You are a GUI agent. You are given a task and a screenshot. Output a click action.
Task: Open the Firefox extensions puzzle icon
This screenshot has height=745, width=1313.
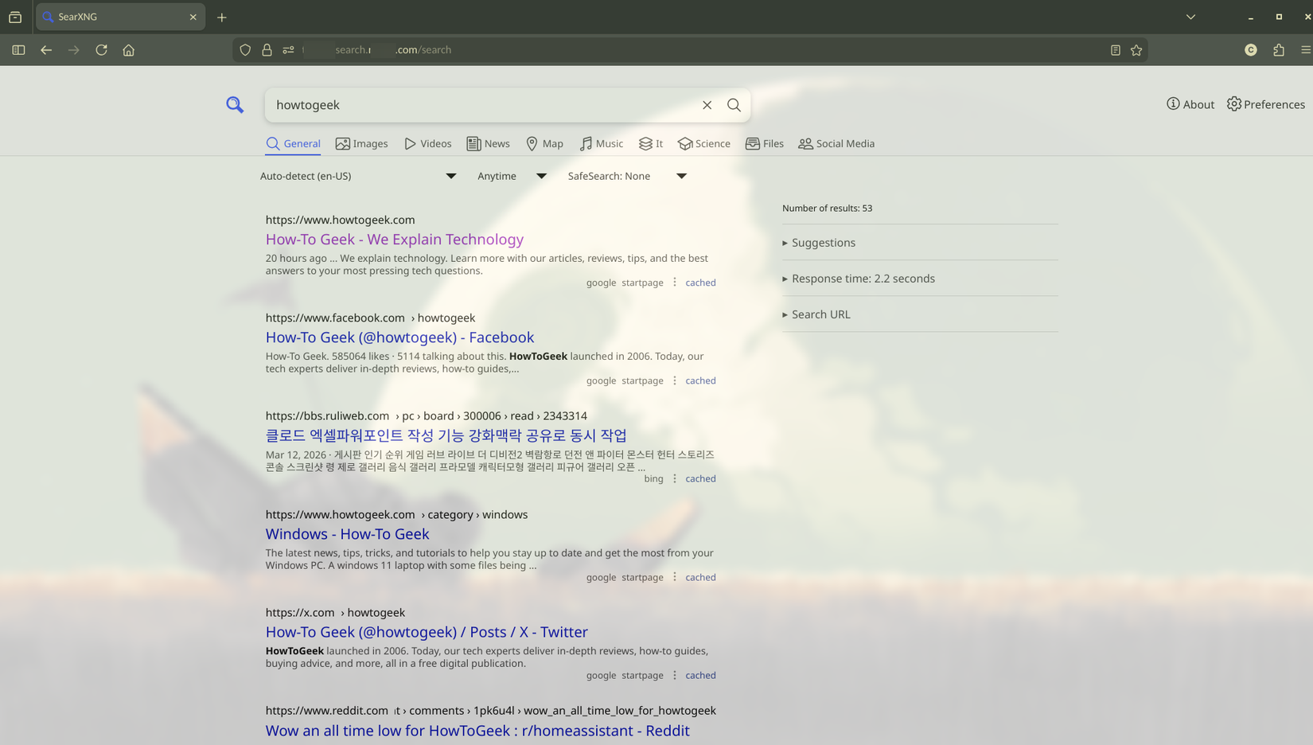[x=1278, y=49]
